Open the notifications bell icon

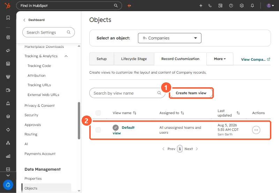click(252, 6)
